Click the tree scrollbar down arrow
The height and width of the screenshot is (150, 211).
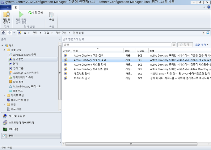pos(60,109)
